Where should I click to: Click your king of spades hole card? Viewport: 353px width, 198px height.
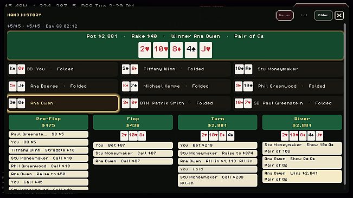[x=12, y=69]
